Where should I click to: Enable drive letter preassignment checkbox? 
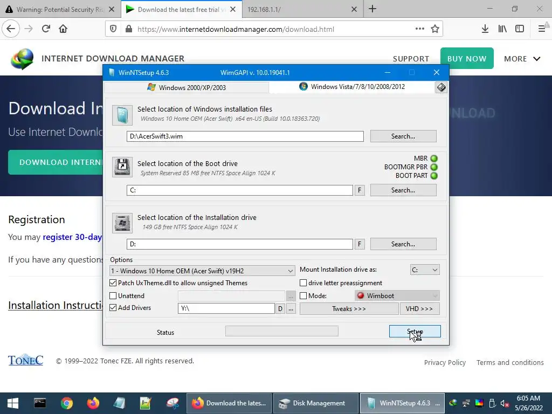[303, 282]
